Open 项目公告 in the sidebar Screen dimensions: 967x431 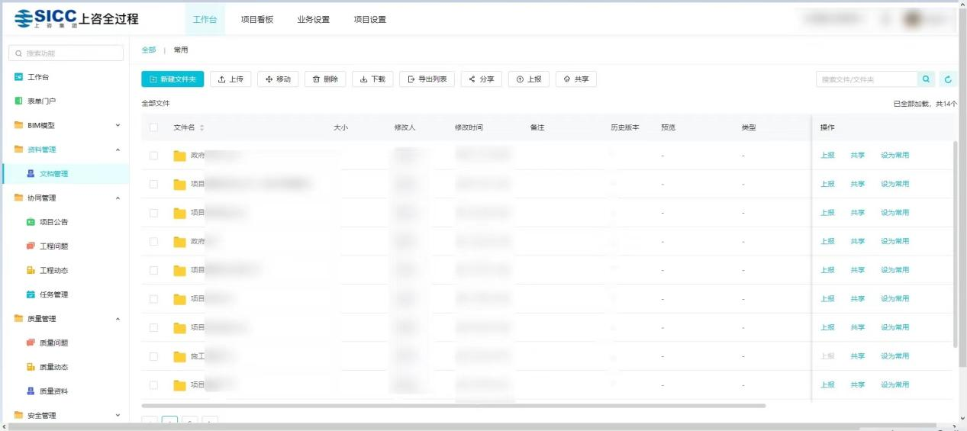point(53,222)
